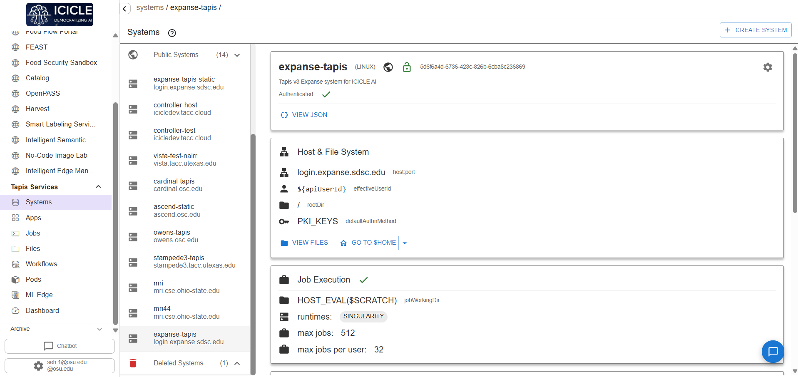Click the SINGULARITY runtime chip

363,317
